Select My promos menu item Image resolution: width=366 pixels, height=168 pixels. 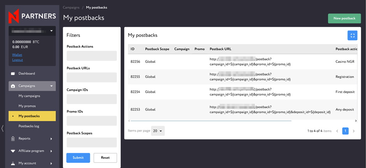(27, 106)
